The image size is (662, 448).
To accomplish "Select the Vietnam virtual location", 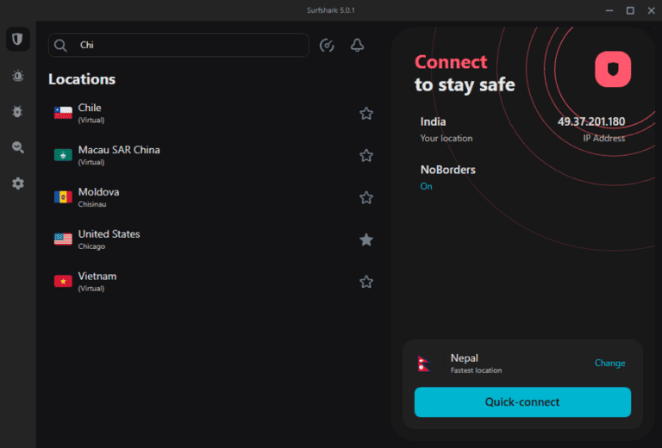I will pyautogui.click(x=97, y=281).
